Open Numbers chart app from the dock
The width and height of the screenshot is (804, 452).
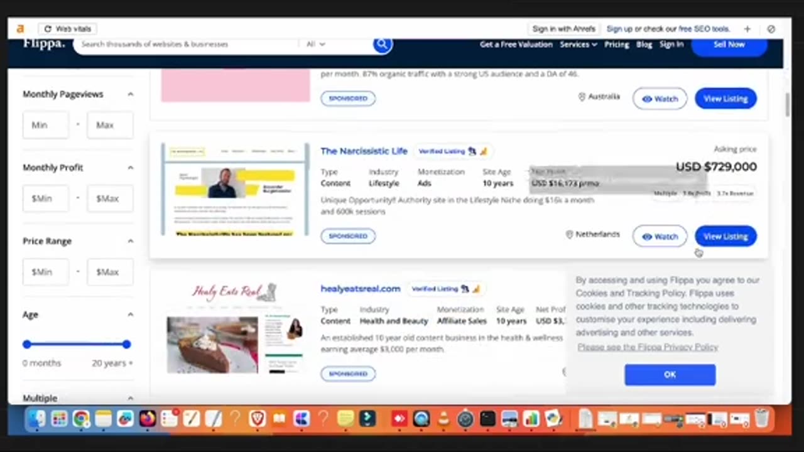click(x=531, y=418)
